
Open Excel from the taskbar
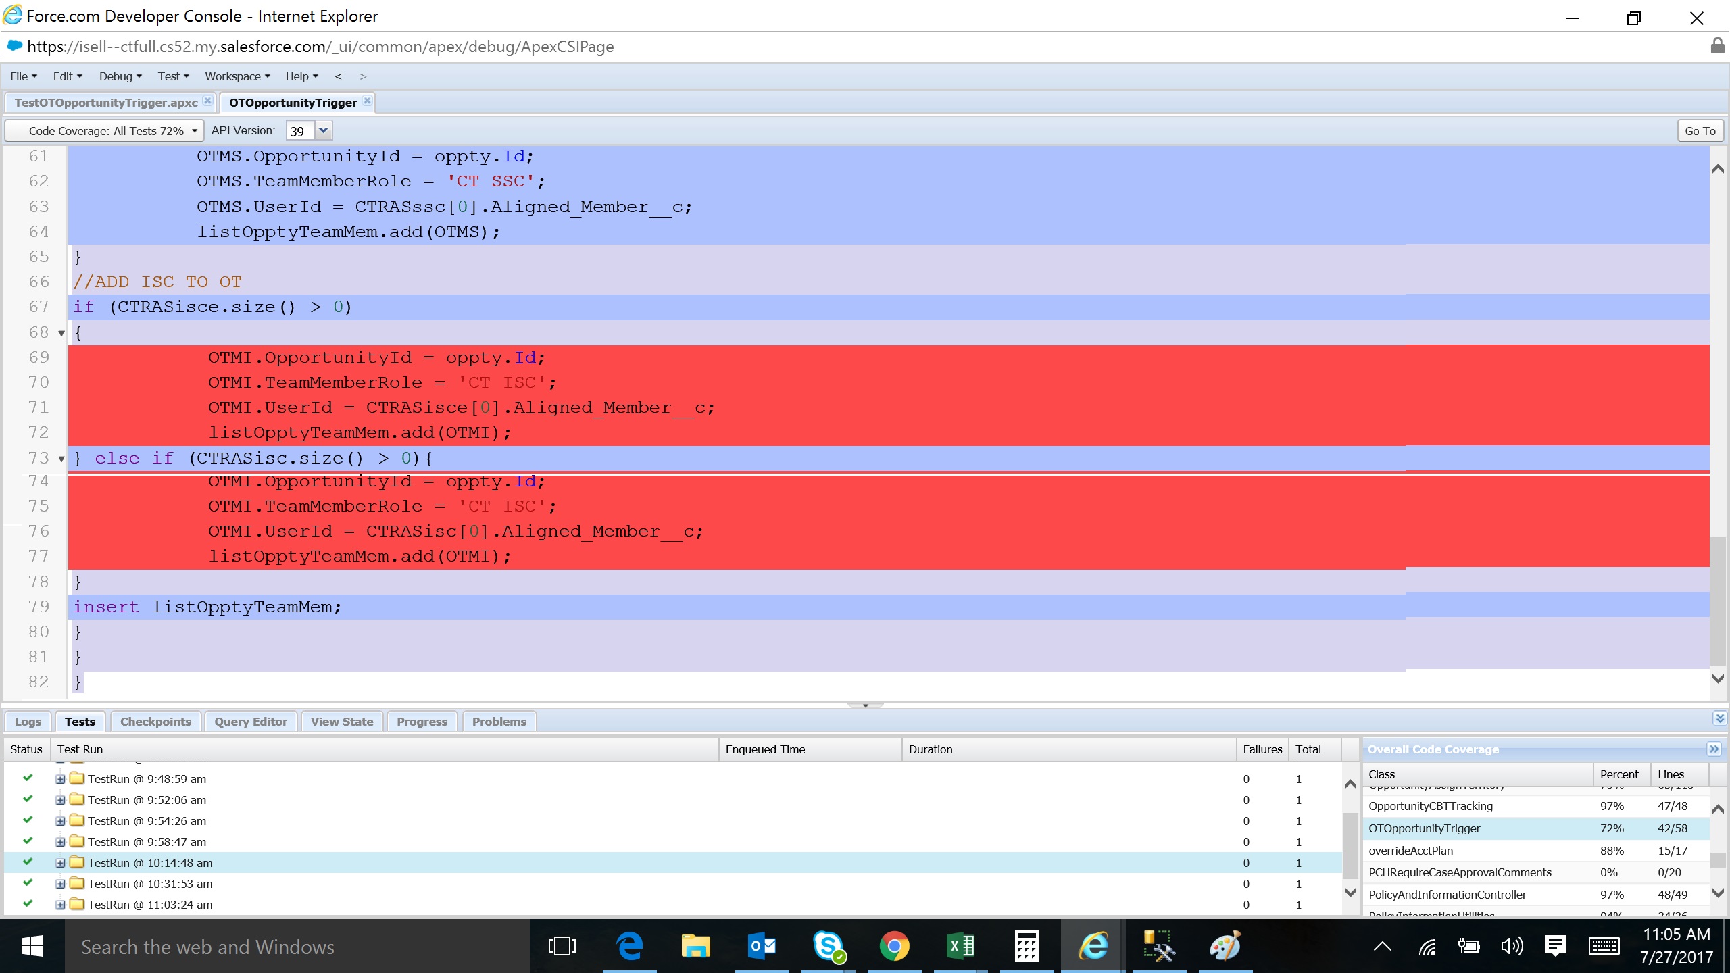click(960, 946)
